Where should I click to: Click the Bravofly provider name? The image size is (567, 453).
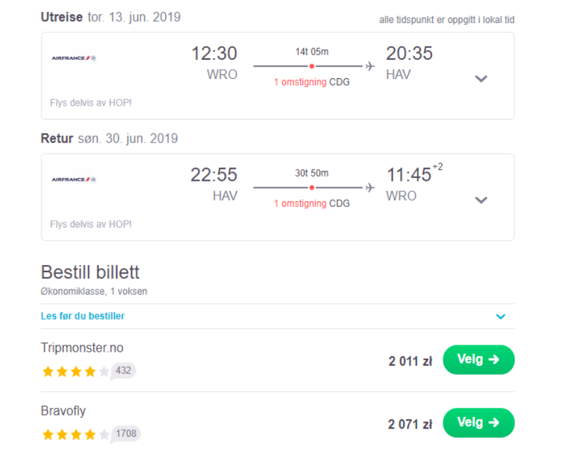click(63, 411)
